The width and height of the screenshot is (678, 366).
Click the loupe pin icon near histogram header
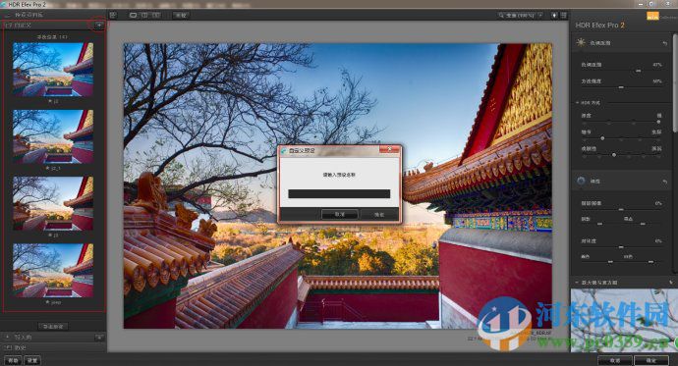(x=671, y=283)
